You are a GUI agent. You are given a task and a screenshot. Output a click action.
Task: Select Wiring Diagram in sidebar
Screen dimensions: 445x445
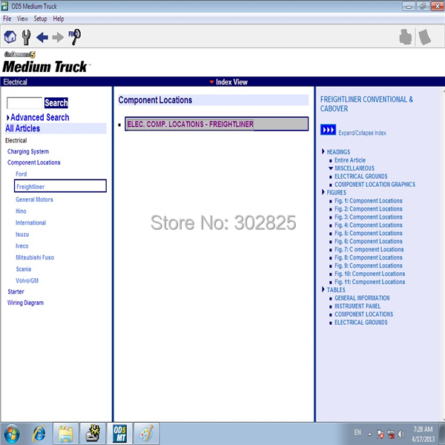click(x=25, y=303)
